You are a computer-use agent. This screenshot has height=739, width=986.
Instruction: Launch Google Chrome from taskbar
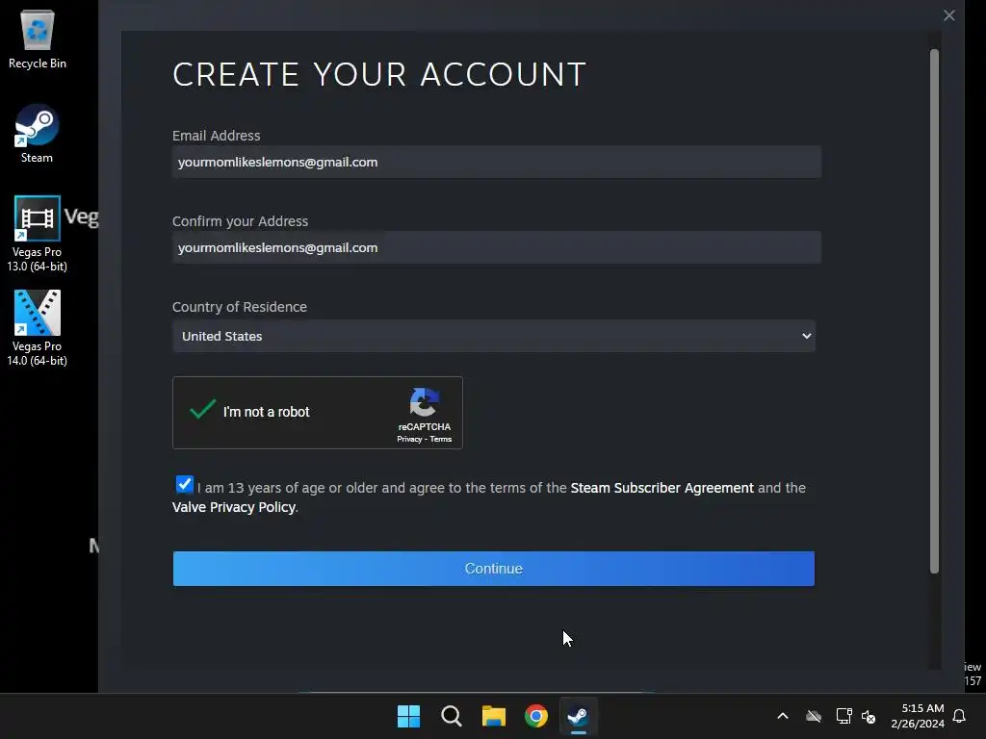536,716
